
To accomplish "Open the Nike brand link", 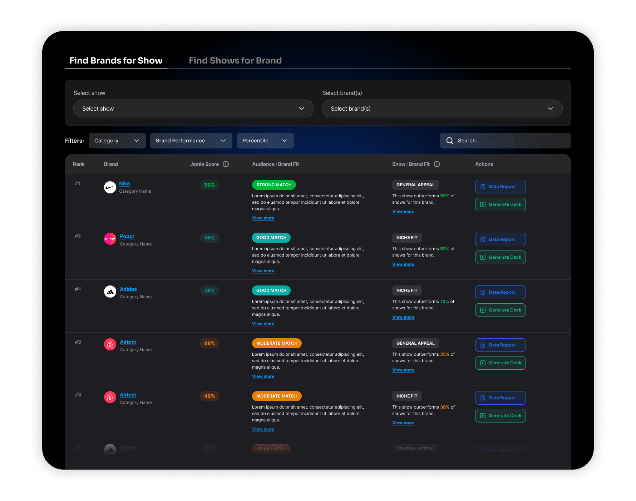I will click(124, 183).
